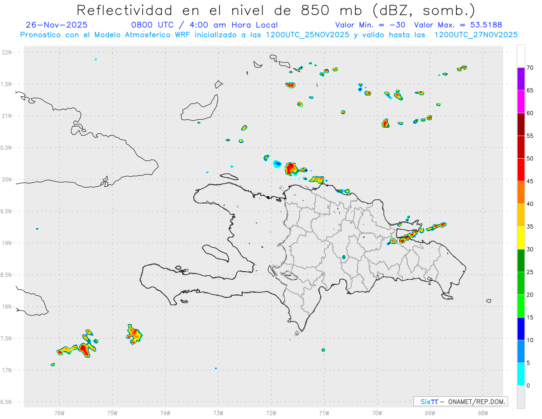Screen dimensions: 542x419
Task: Click the "0" colorbar scale label
Action: [528, 386]
